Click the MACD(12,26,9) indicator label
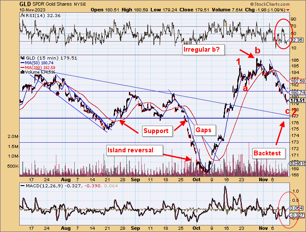This screenshot has height=232, width=306. pyautogui.click(x=44, y=186)
